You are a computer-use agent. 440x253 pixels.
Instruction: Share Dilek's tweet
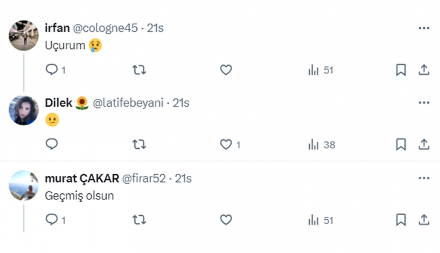coord(424,145)
